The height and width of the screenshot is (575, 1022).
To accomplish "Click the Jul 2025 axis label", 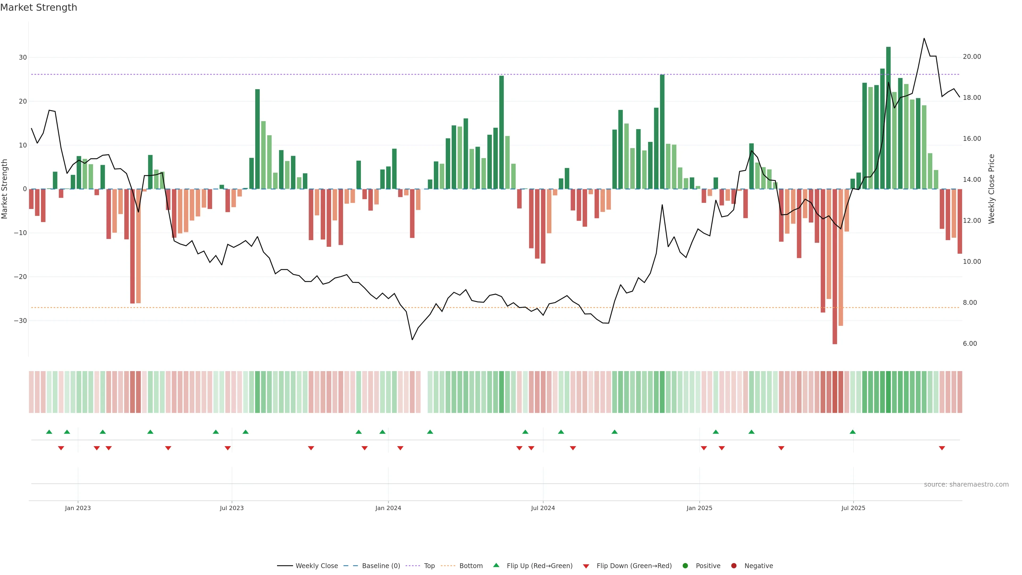I will coord(853,508).
